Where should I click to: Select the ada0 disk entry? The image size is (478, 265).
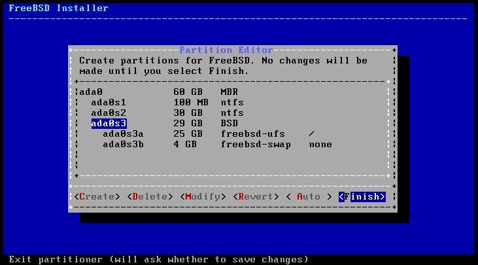tap(91, 92)
